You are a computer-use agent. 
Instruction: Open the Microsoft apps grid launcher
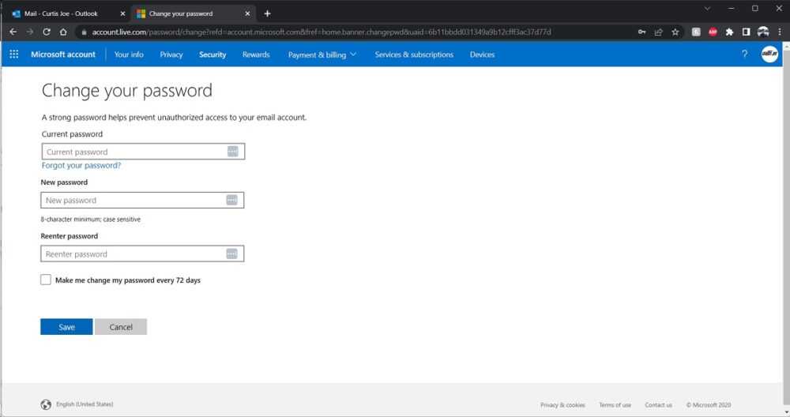pyautogui.click(x=13, y=54)
